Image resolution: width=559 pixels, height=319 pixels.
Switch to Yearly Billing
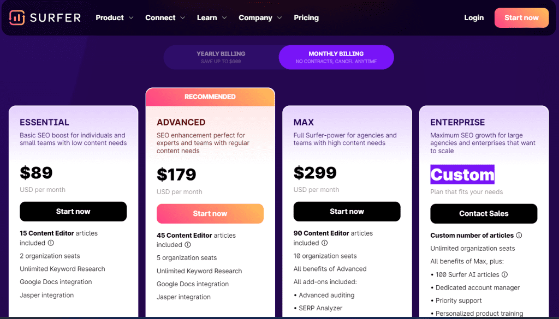tap(221, 57)
